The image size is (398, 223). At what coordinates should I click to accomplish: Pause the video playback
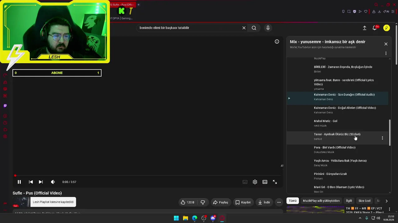19,182
